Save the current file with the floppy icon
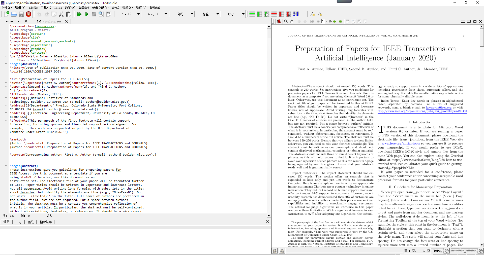The height and width of the screenshot is (255, 484). click(21, 14)
